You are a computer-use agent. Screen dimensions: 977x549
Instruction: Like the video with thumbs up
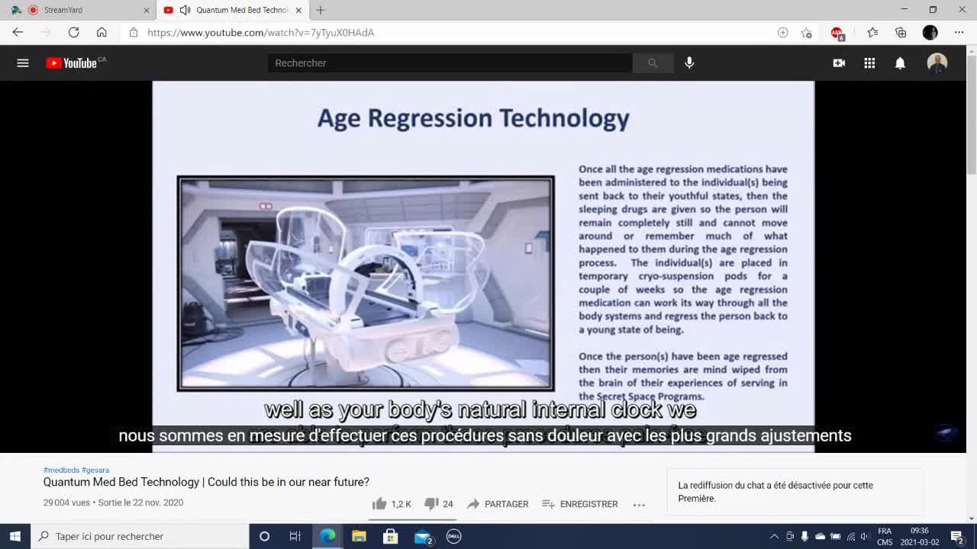pos(379,503)
